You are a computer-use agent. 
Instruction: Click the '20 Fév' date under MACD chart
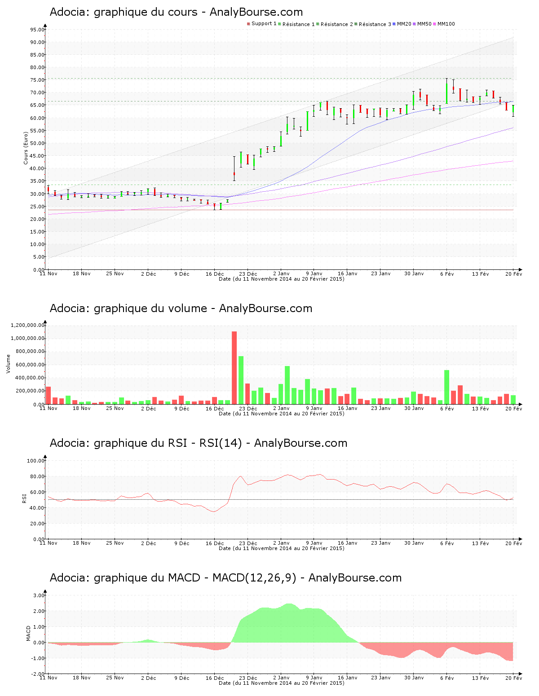tap(514, 678)
